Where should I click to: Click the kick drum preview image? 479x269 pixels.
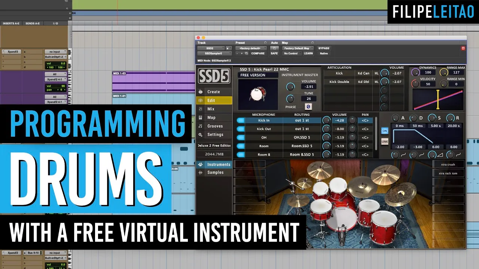pyautogui.click(x=258, y=95)
